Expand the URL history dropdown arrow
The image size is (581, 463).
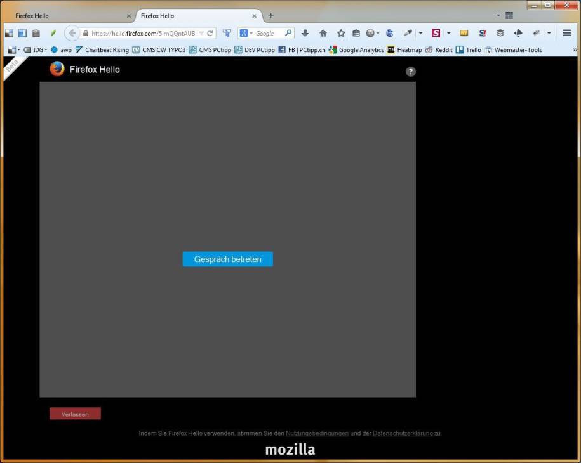(201, 34)
